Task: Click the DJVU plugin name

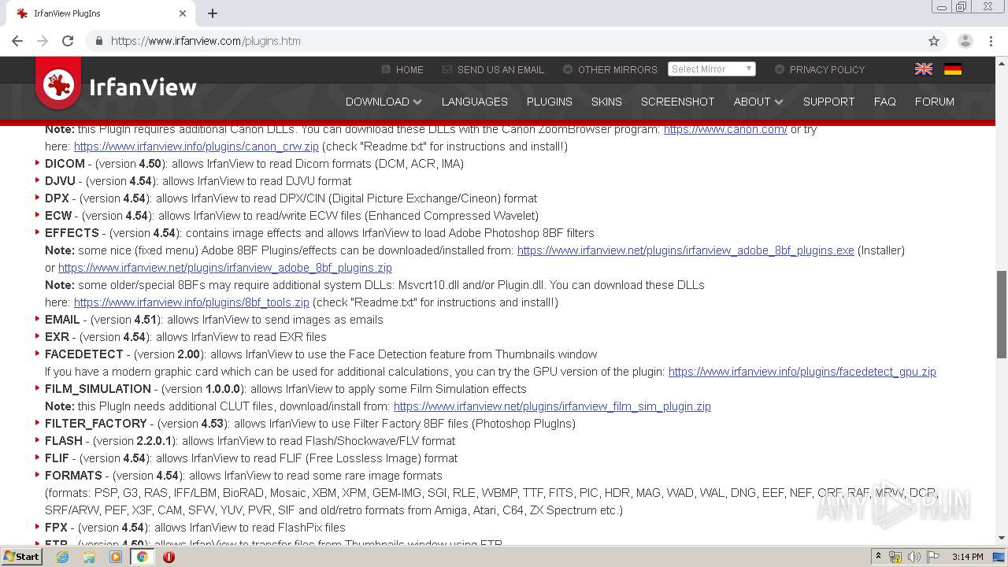Action: [60, 181]
